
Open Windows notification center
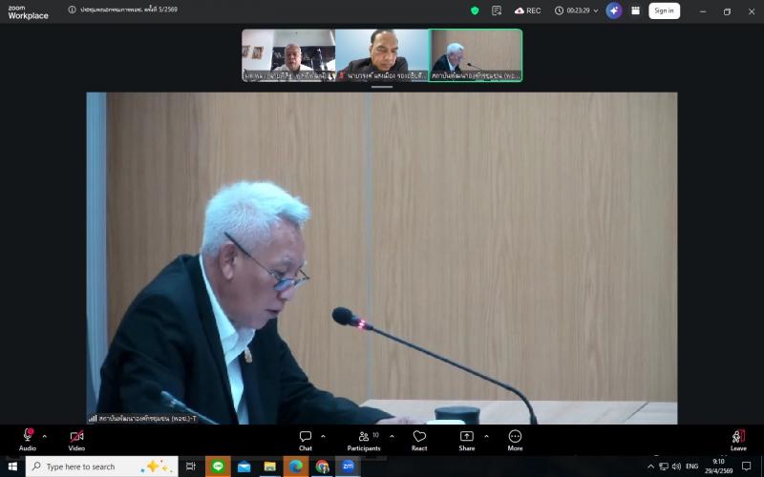(x=746, y=467)
